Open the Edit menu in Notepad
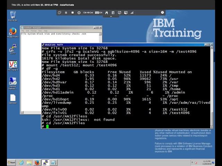Image resolution: width=222 pixels, height=166 pixels. pos(27,31)
